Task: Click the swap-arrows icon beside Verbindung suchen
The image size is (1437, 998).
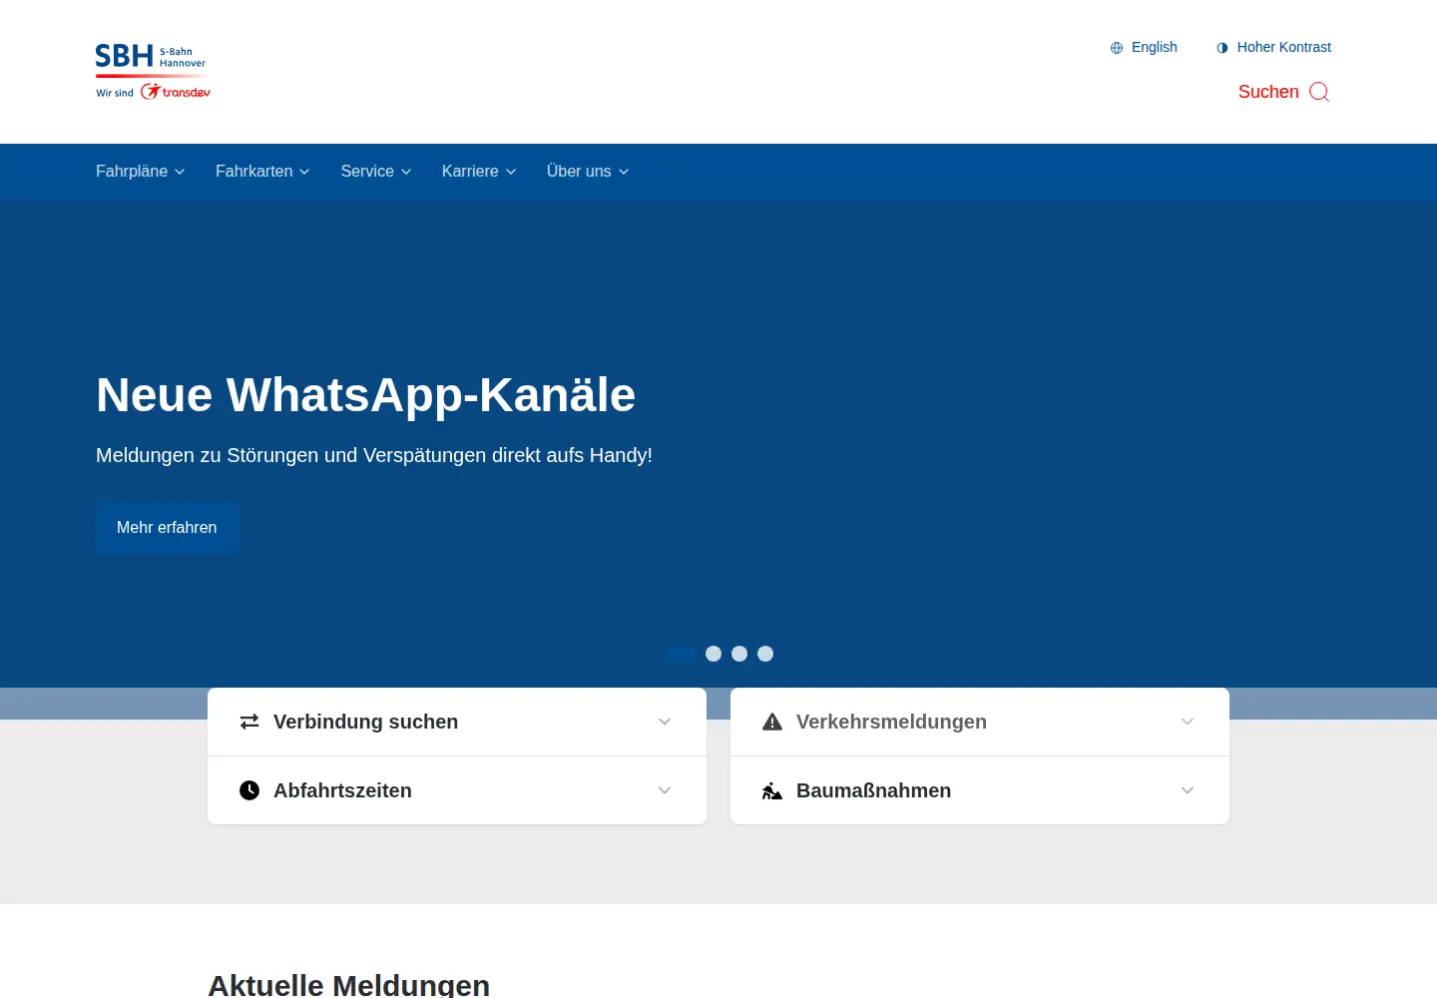Action: [x=249, y=722]
